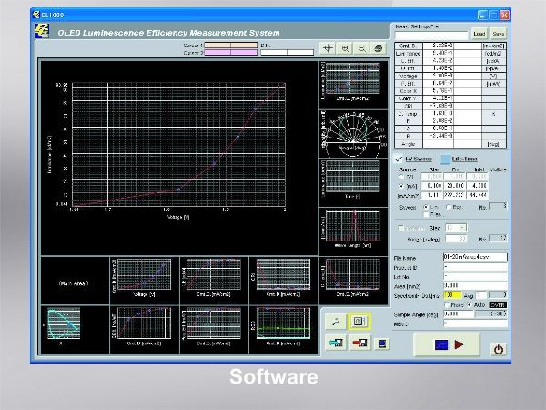Select the [V] source radio button
Viewport: 546px width, 410px height.
401,176
